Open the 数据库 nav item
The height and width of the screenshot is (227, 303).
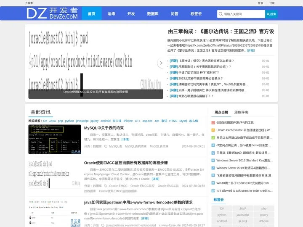[x=153, y=14]
